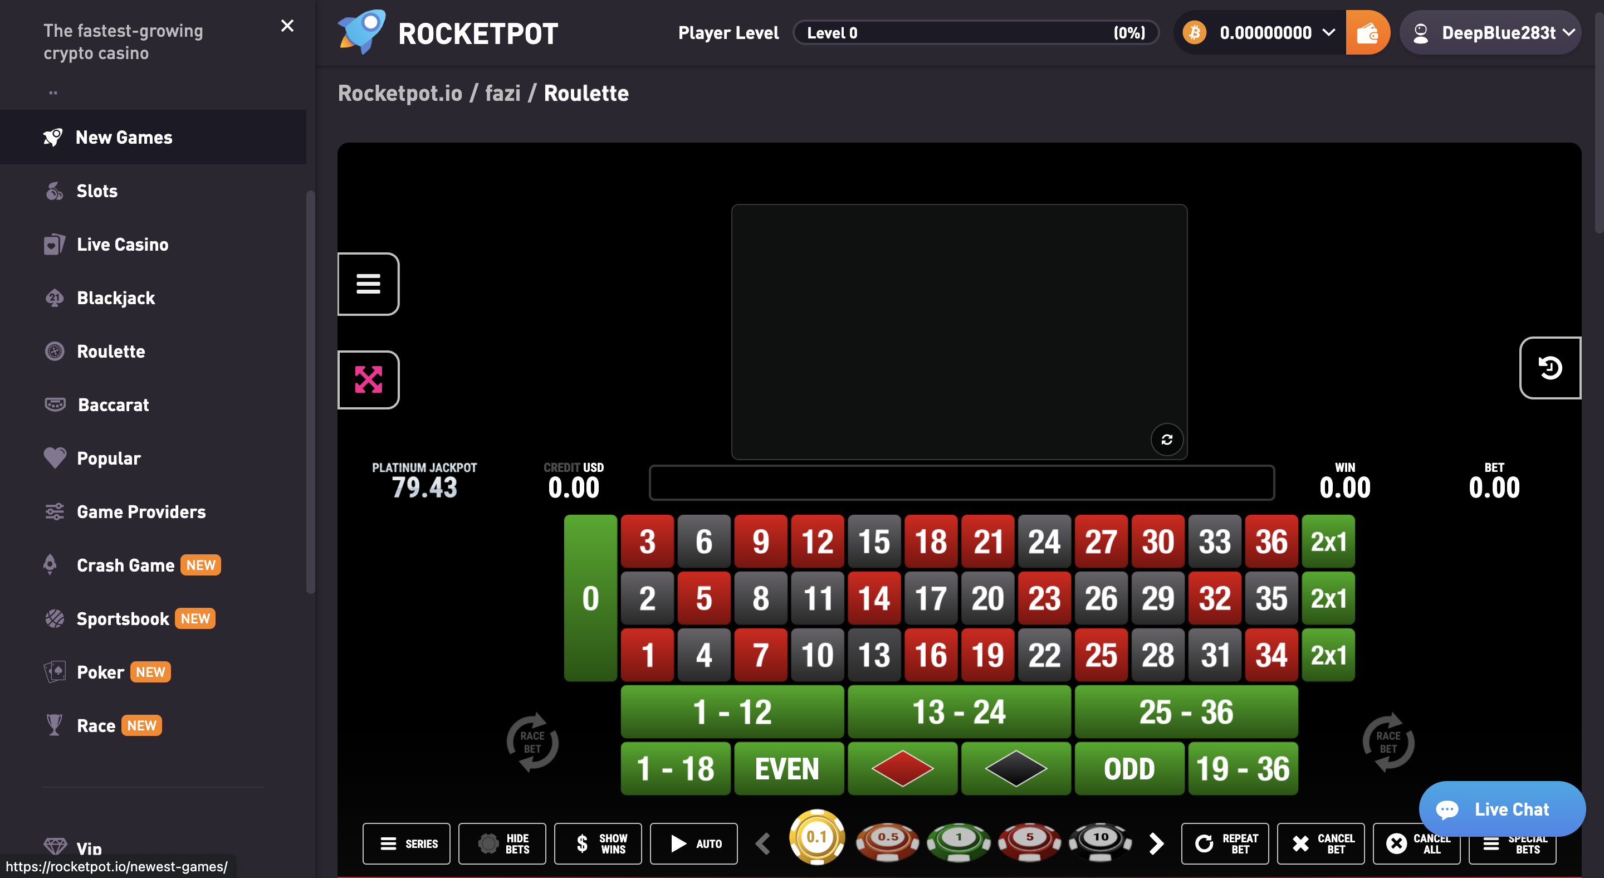Toggle HIDE BETS button
Image resolution: width=1604 pixels, height=878 pixels.
502,844
